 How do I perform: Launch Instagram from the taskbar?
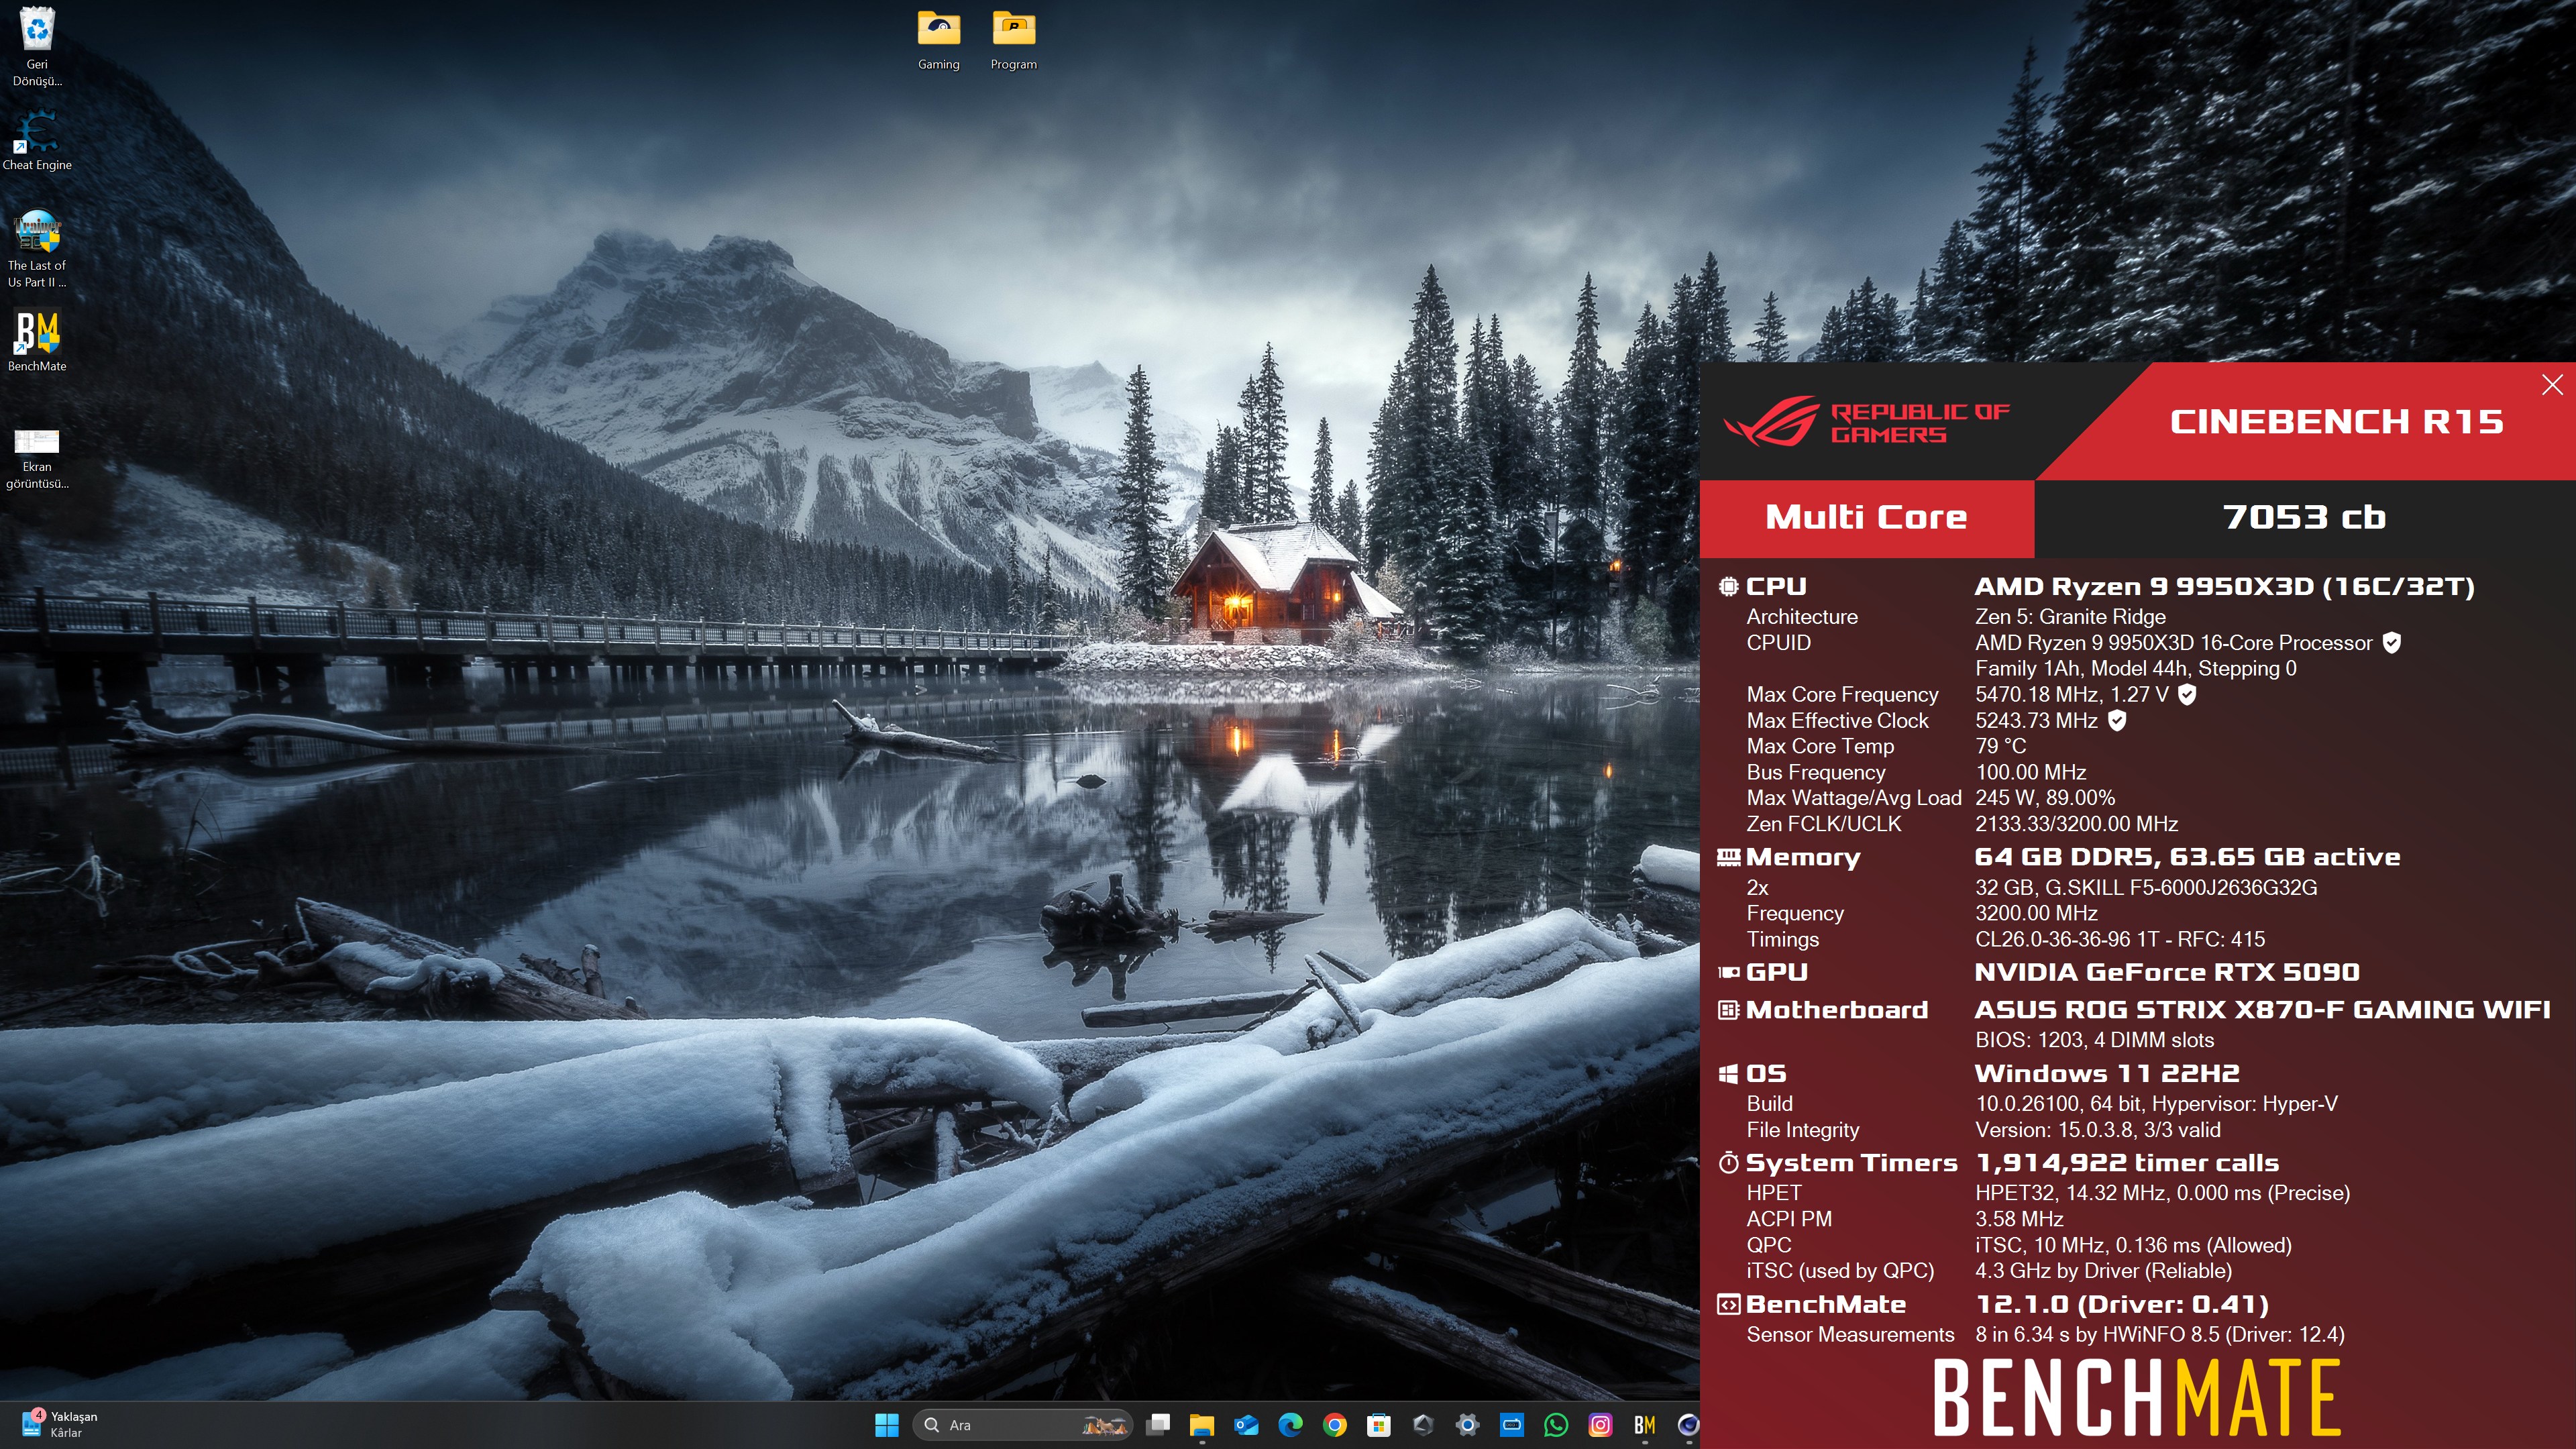point(1600,1424)
